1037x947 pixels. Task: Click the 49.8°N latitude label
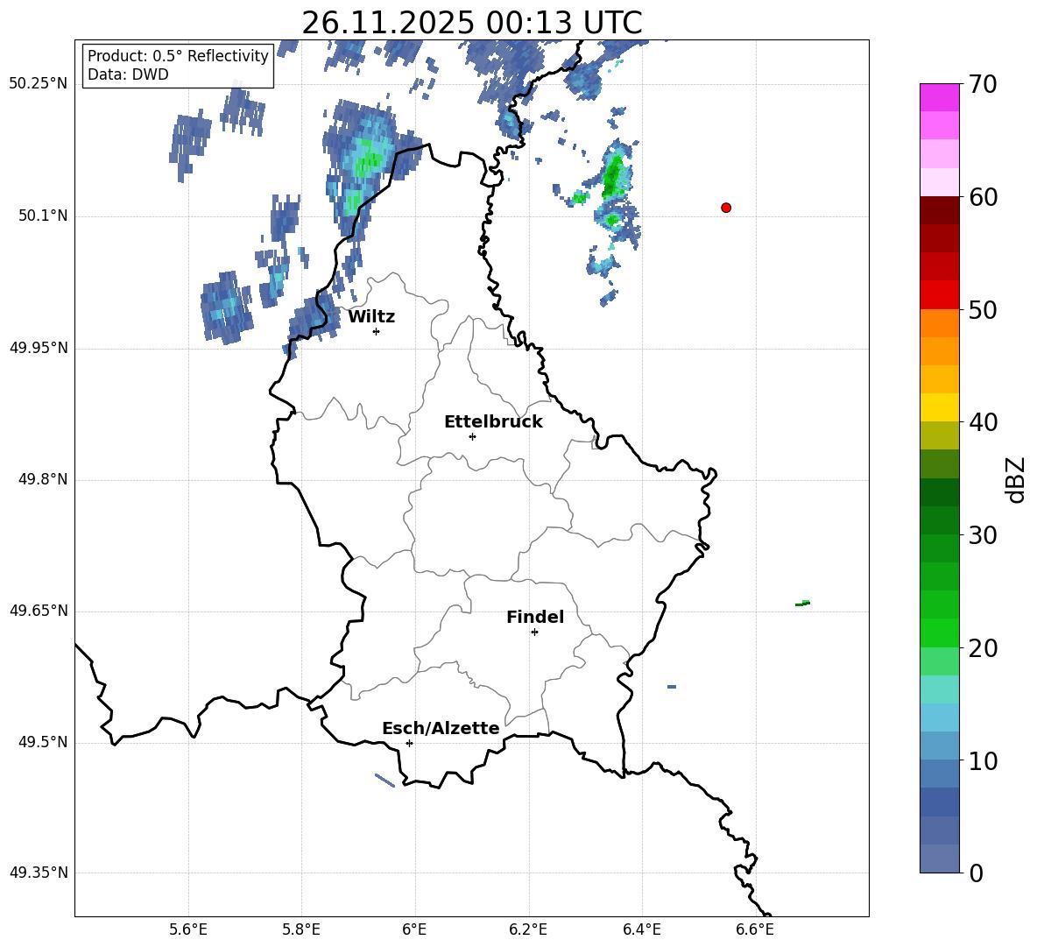click(43, 479)
